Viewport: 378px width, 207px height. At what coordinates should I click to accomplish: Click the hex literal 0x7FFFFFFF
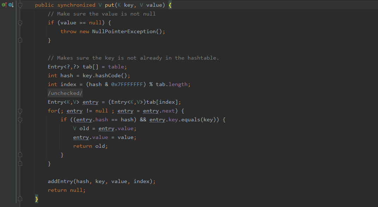click(127, 85)
